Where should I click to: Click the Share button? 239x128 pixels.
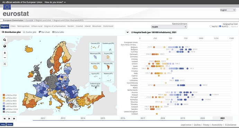coord(10,125)
